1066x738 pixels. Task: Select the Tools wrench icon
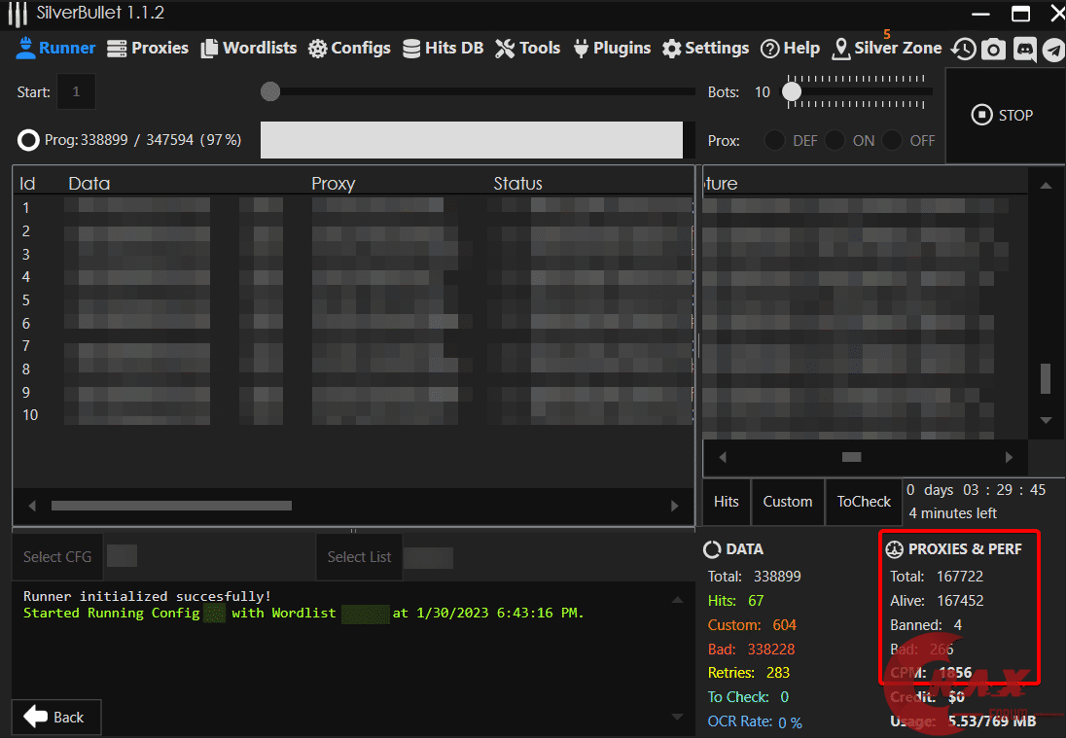pos(505,49)
